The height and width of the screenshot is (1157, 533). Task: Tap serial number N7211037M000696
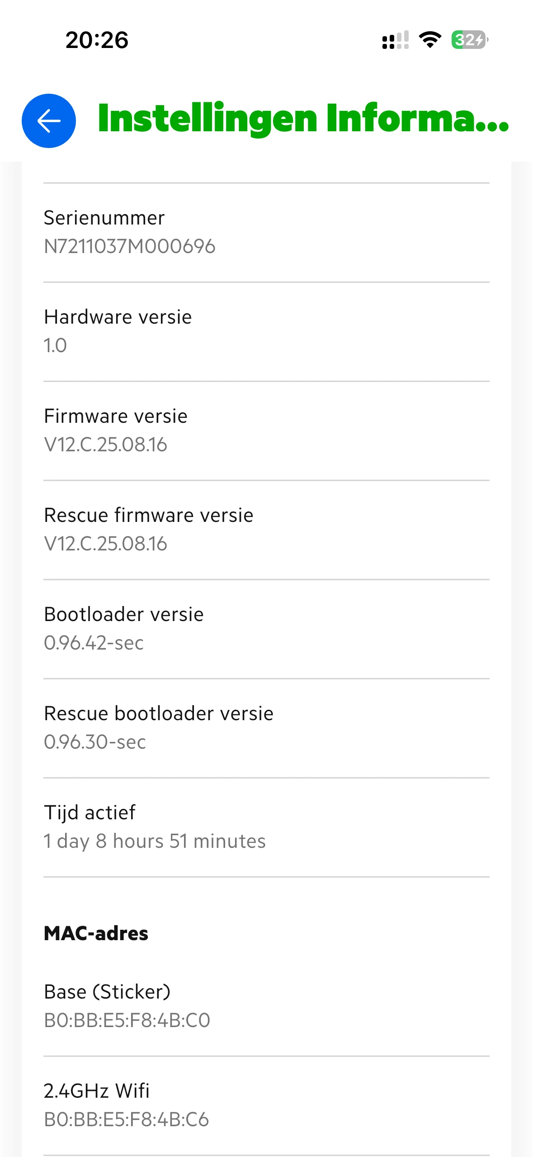tap(130, 247)
